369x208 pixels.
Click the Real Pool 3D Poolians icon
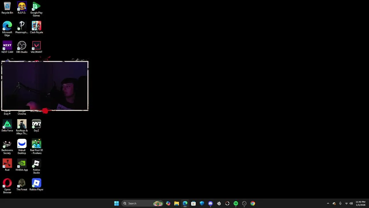coord(36,147)
